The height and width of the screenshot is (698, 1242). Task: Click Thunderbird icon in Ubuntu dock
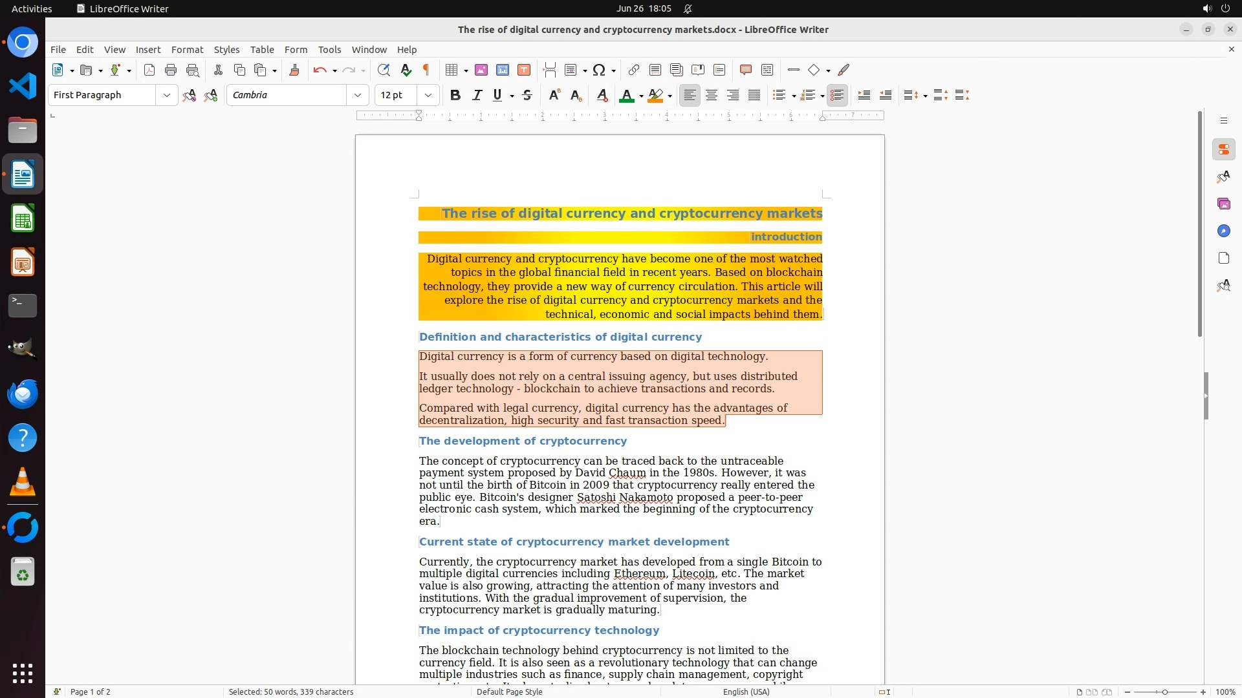coord(23,394)
